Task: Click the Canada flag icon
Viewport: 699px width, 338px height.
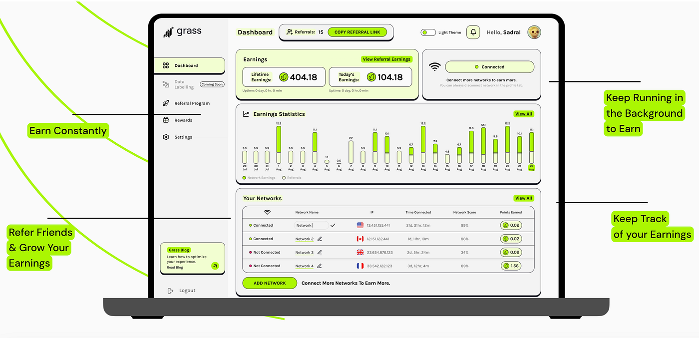Action: (360, 239)
